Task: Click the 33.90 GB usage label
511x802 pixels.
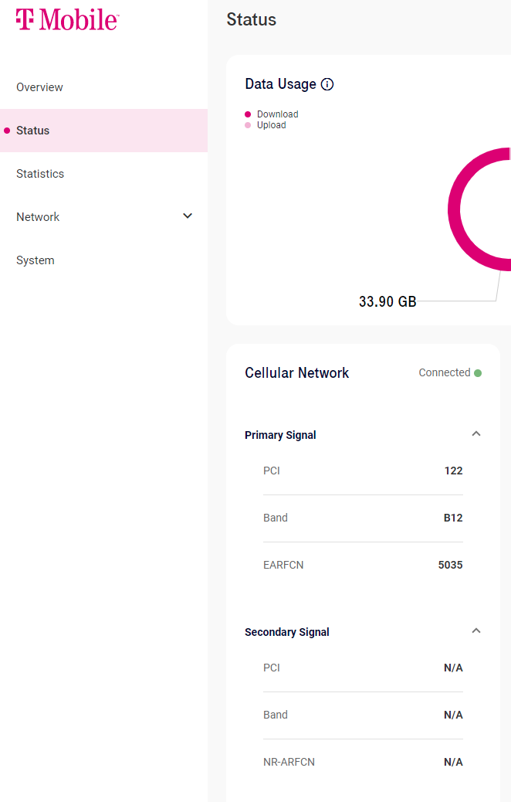Action: pyautogui.click(x=387, y=302)
